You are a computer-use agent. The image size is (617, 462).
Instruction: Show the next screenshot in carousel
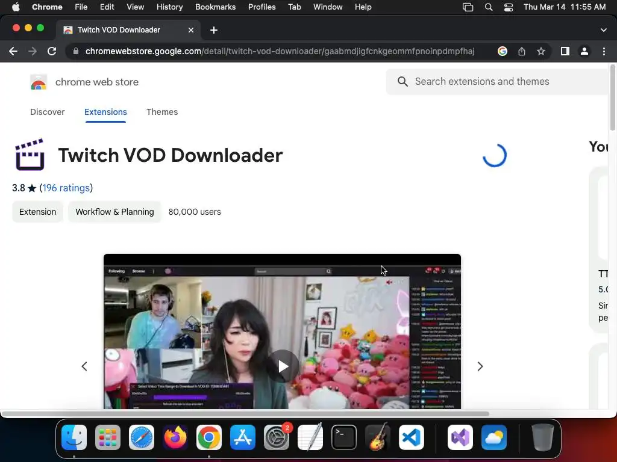tap(480, 366)
